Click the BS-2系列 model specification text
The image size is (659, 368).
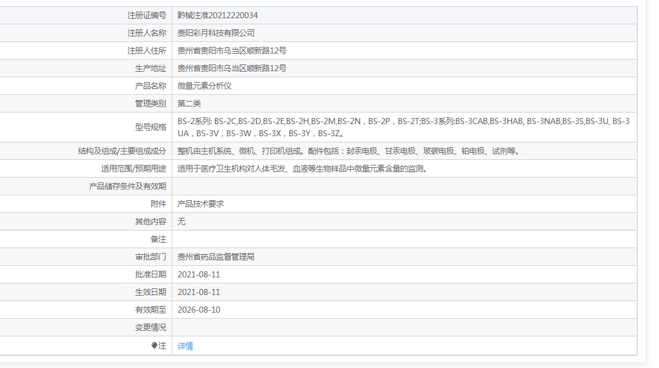click(x=403, y=127)
